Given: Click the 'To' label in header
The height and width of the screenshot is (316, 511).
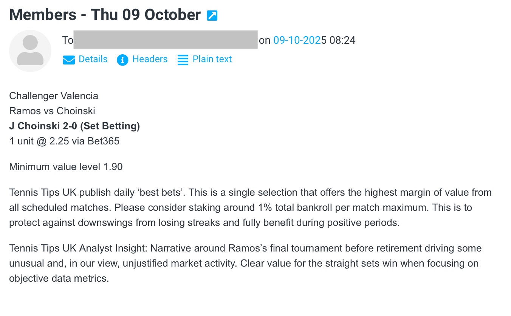Looking at the screenshot, I should tap(67, 40).
